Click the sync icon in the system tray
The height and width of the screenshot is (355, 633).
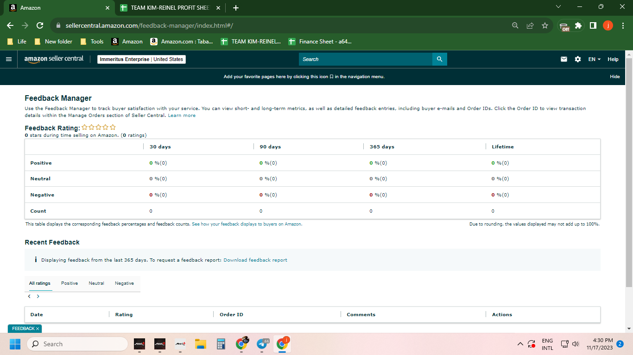532,344
